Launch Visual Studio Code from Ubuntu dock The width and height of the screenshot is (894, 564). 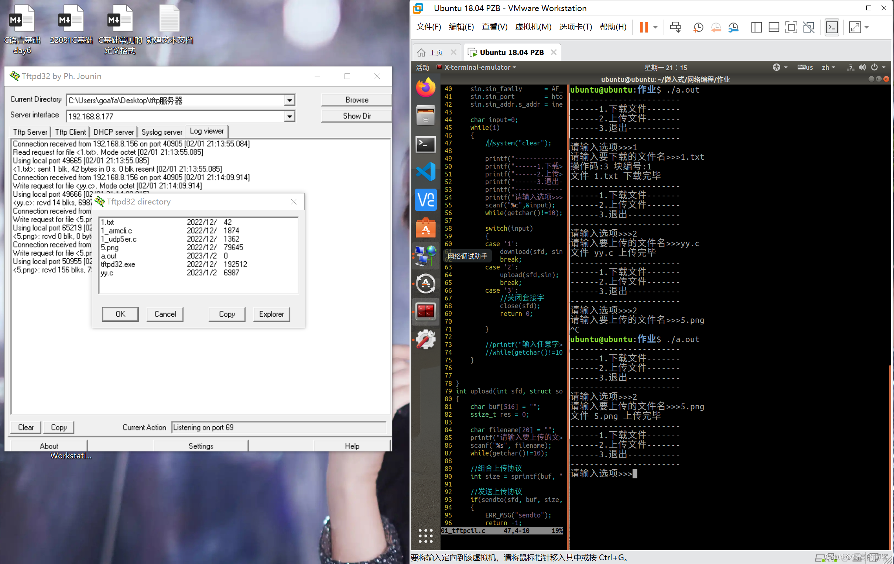click(x=425, y=171)
